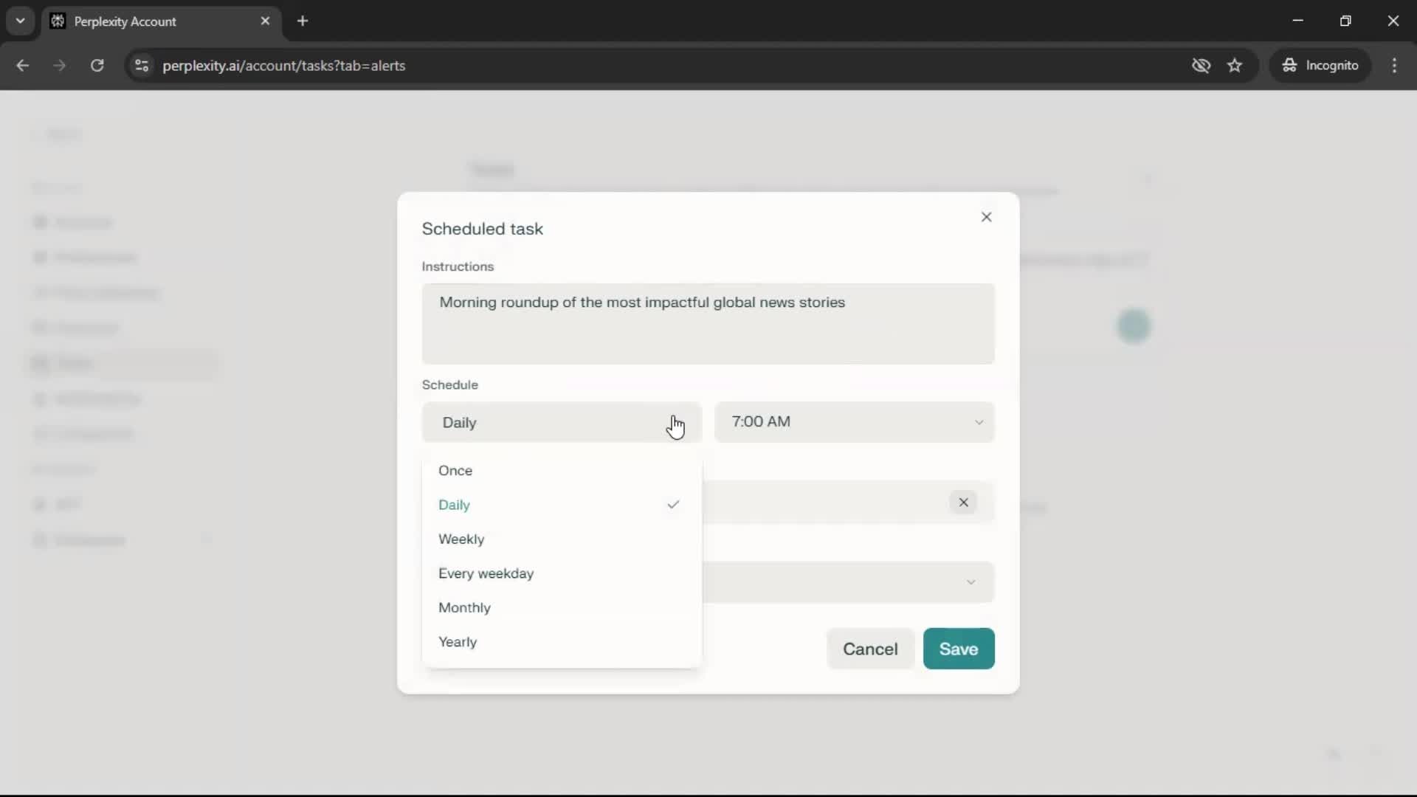The height and width of the screenshot is (797, 1417).
Task: Click the Cancel button
Action: tap(870, 649)
